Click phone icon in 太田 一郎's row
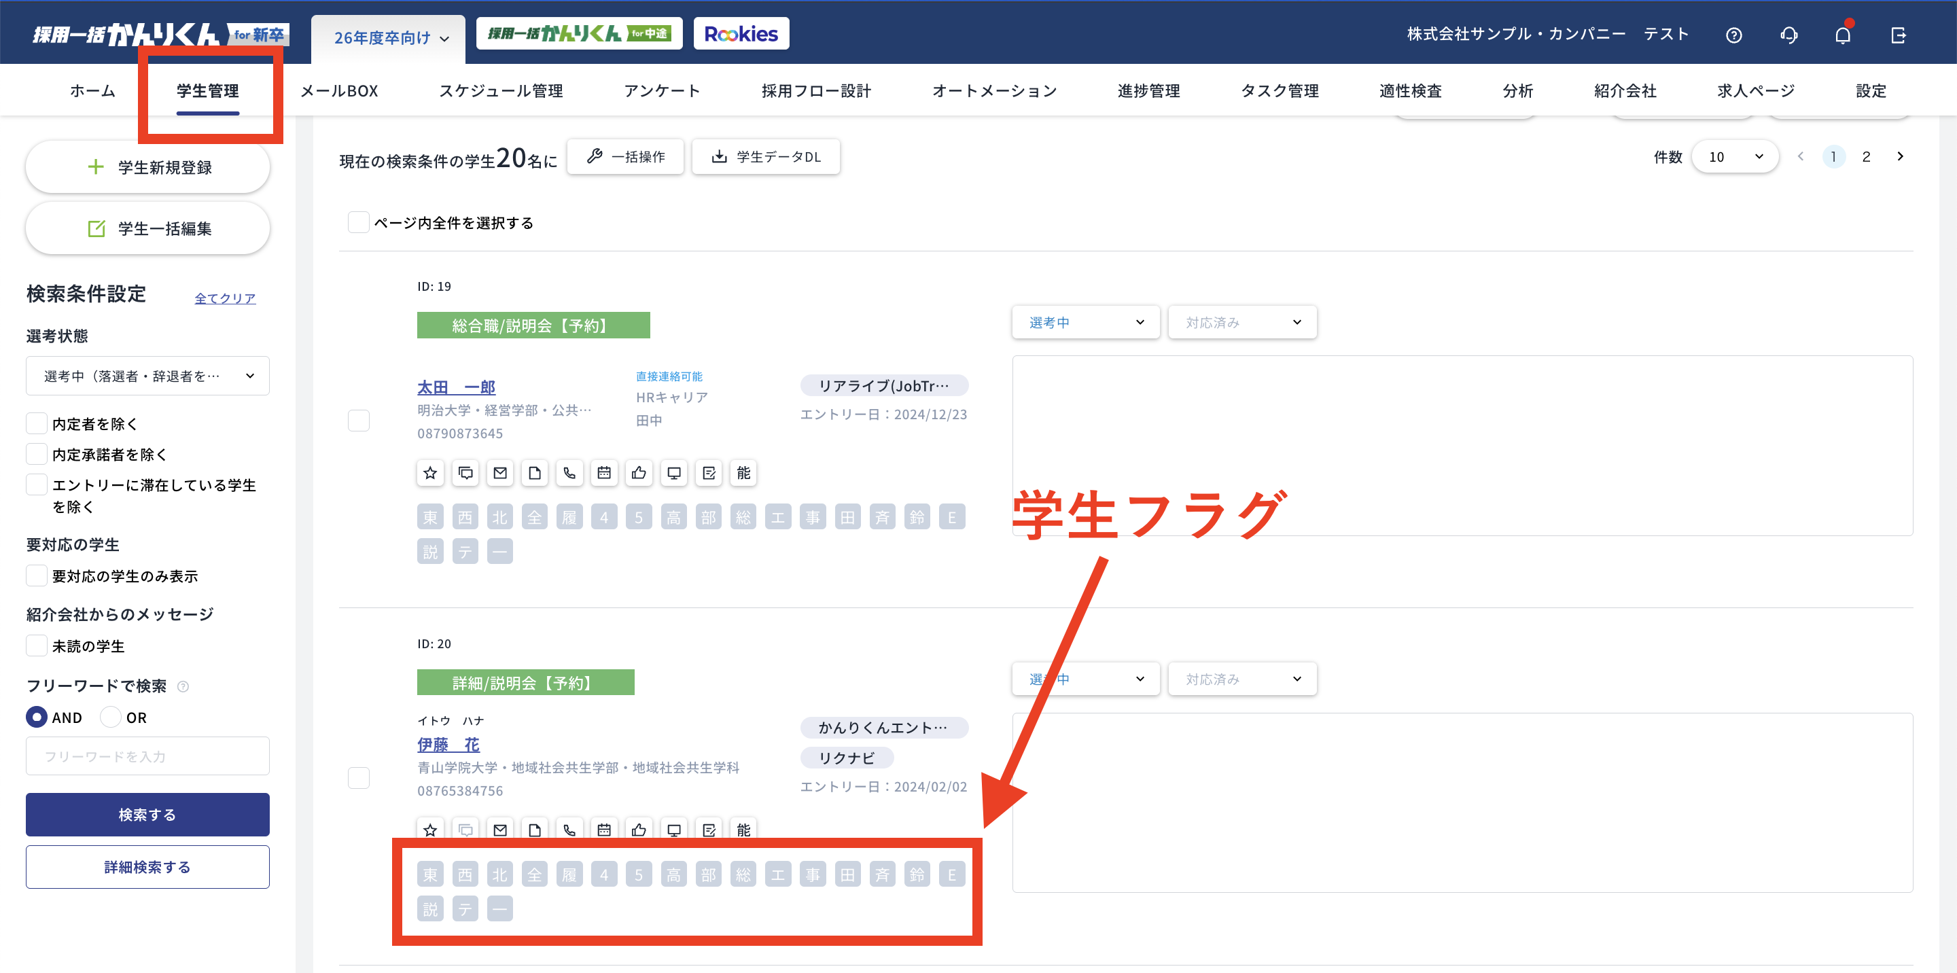This screenshot has width=1957, height=973. tap(569, 473)
